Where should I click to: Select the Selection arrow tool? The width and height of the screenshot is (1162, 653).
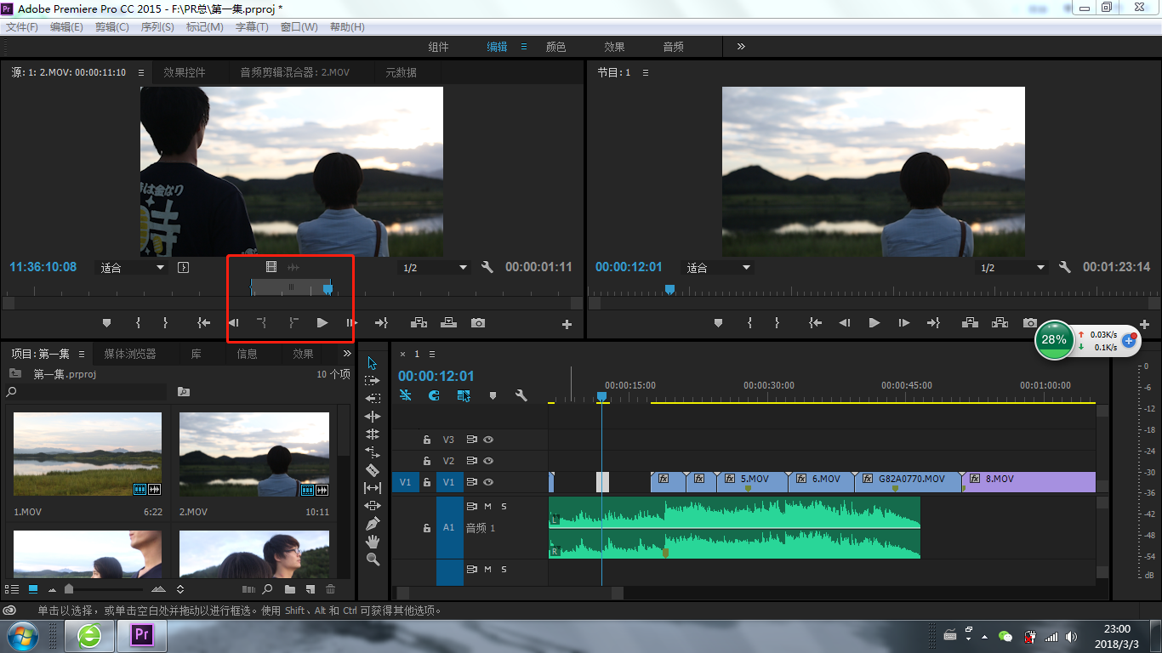point(372,363)
